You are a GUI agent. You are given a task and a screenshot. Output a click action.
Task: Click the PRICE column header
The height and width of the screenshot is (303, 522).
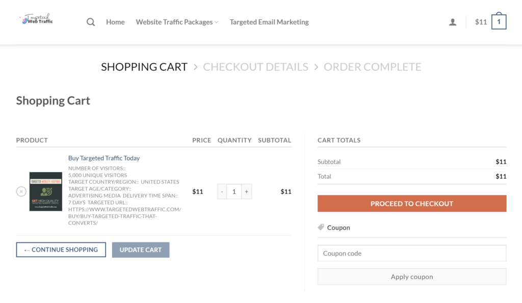tap(202, 141)
